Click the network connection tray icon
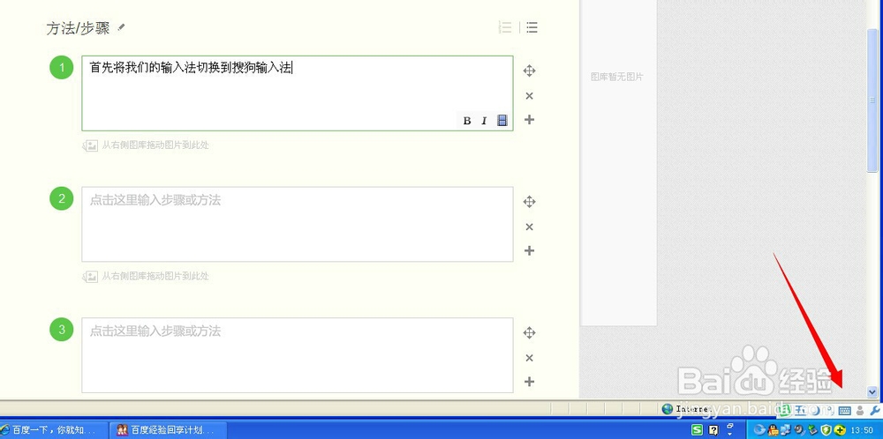This screenshot has height=439, width=883. tap(786, 430)
